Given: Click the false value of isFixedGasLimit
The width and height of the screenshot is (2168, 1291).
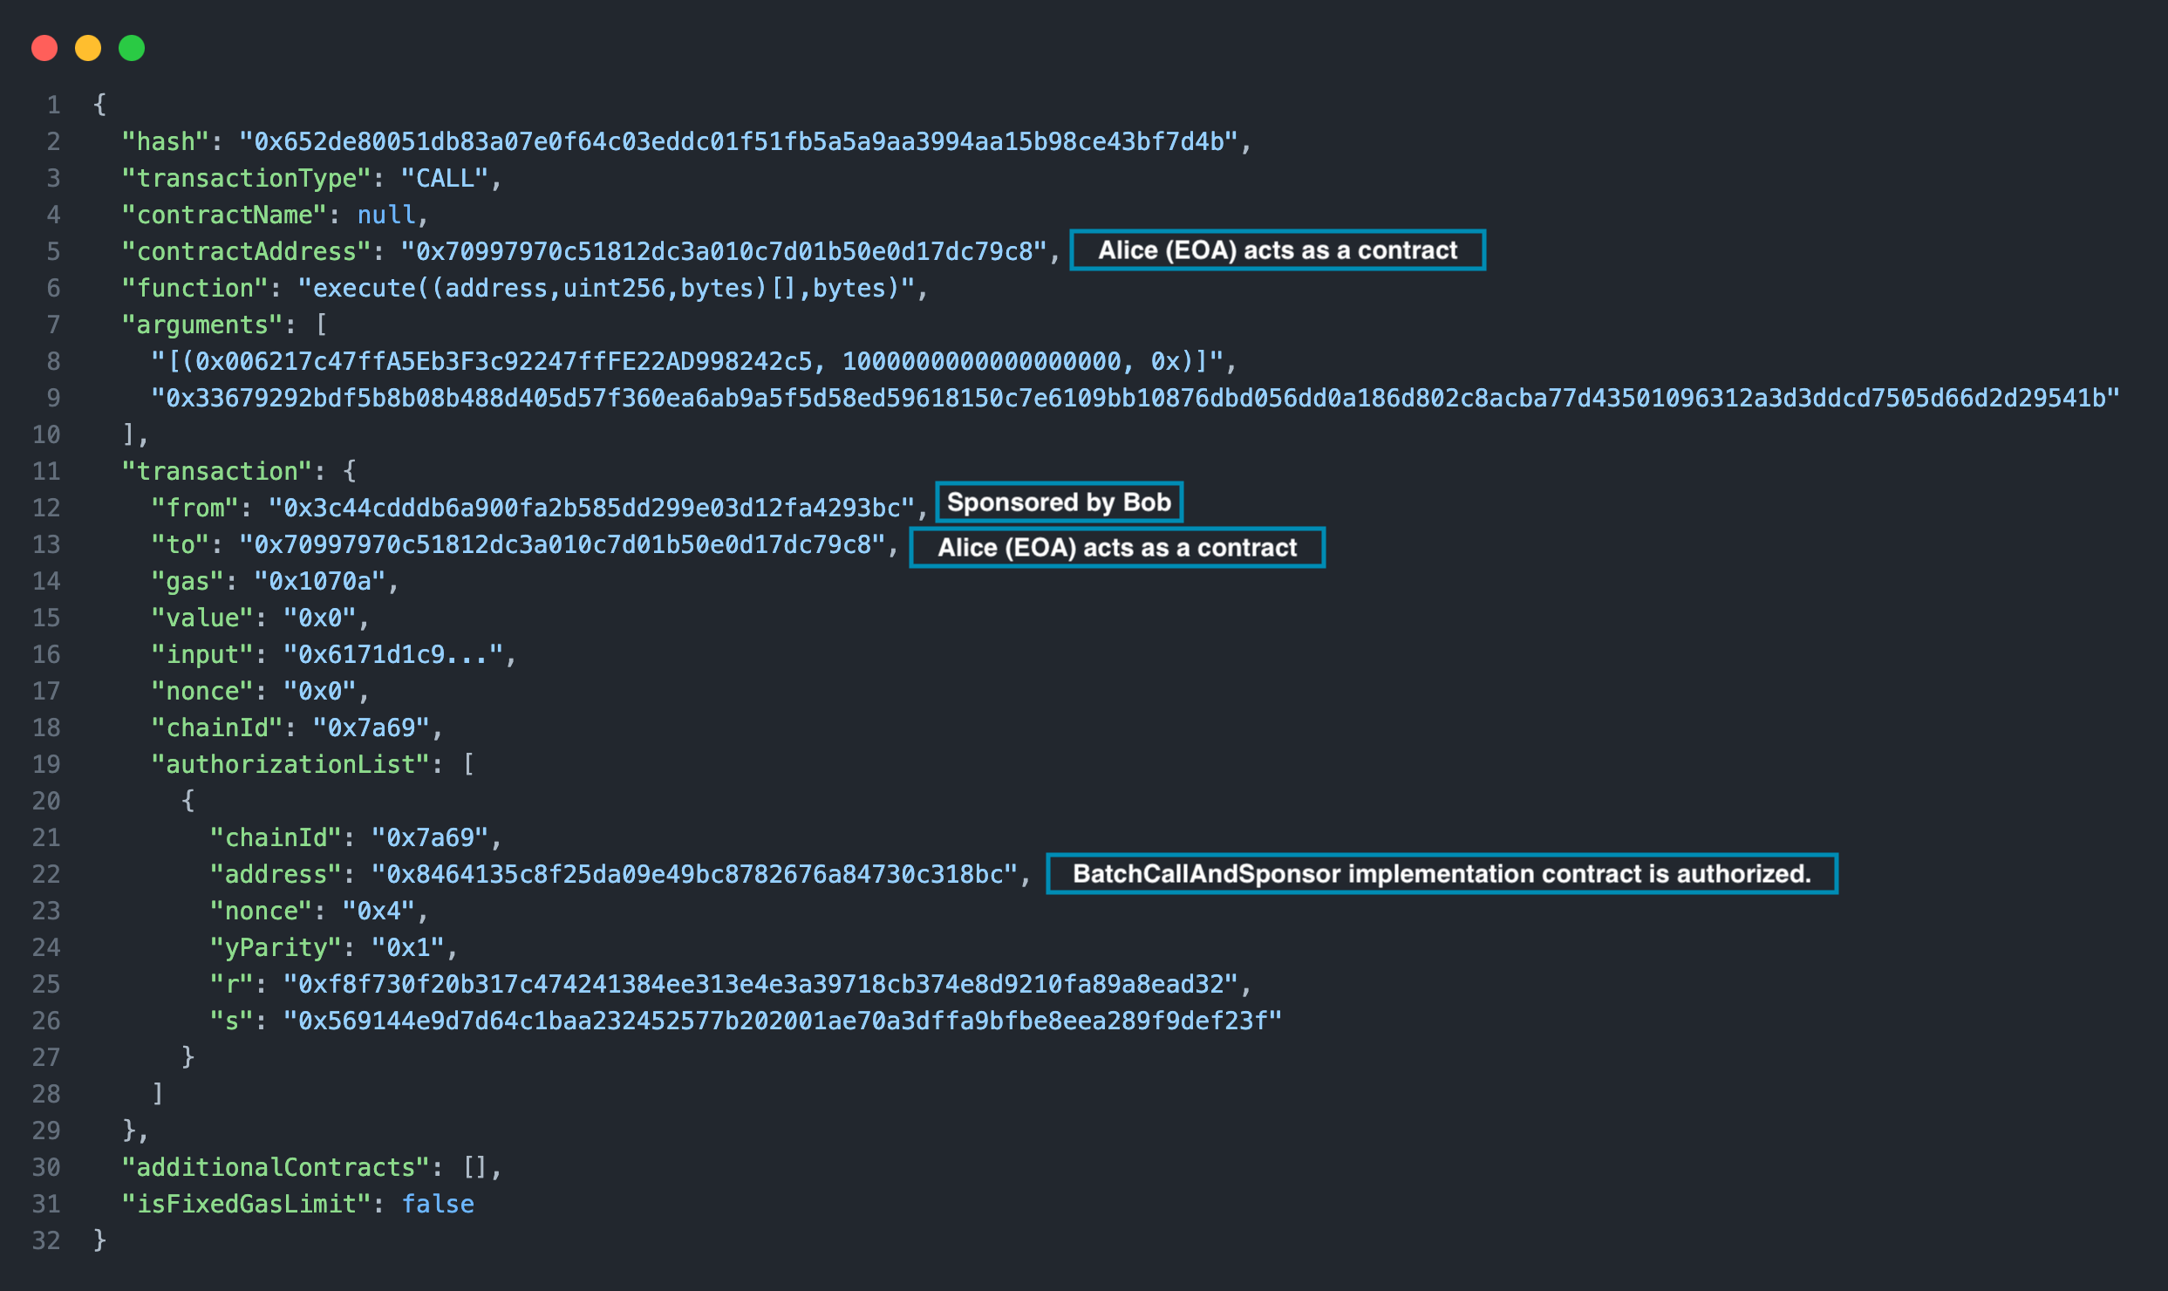Looking at the screenshot, I should [x=438, y=1205].
